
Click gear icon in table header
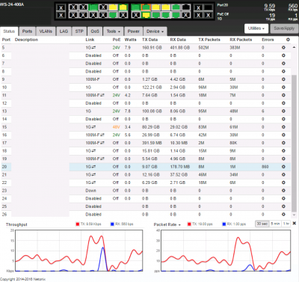click(x=288, y=40)
